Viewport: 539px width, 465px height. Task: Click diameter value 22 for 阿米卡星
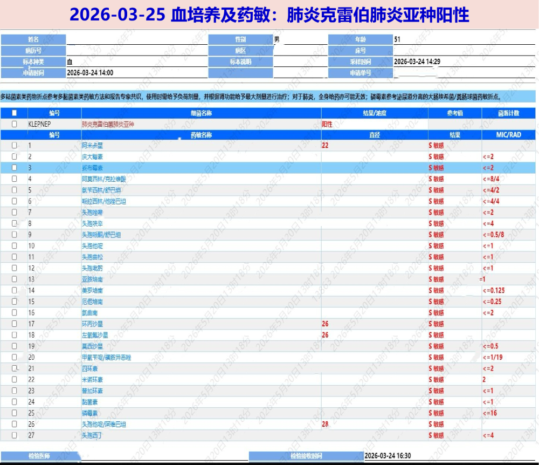325,146
